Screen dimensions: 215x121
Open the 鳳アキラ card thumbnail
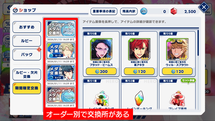139,49
